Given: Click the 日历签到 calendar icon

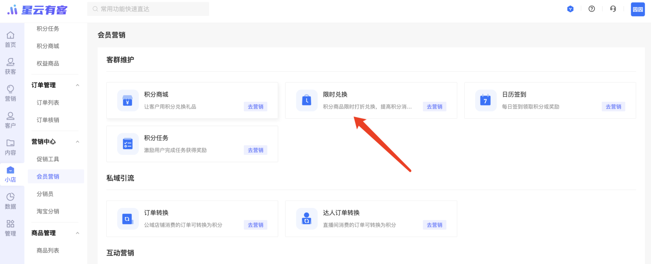Looking at the screenshot, I should coord(485,100).
